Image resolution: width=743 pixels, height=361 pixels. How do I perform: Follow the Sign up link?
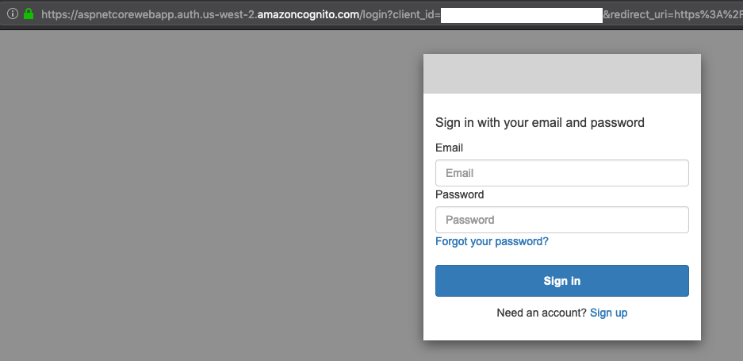[x=608, y=313]
